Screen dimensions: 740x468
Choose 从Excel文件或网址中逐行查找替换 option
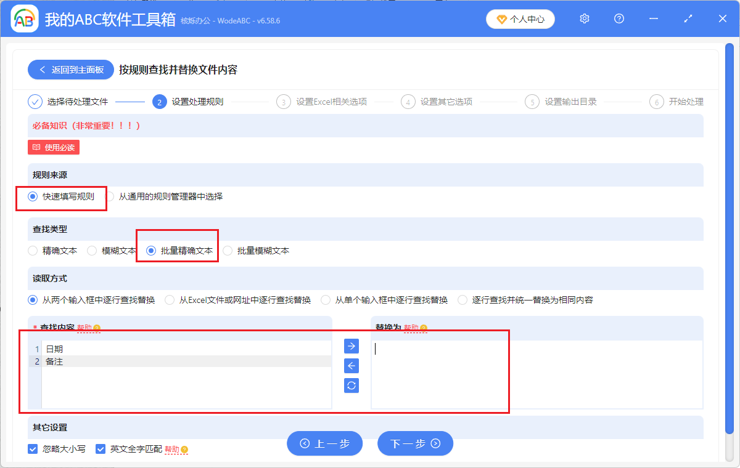point(170,299)
